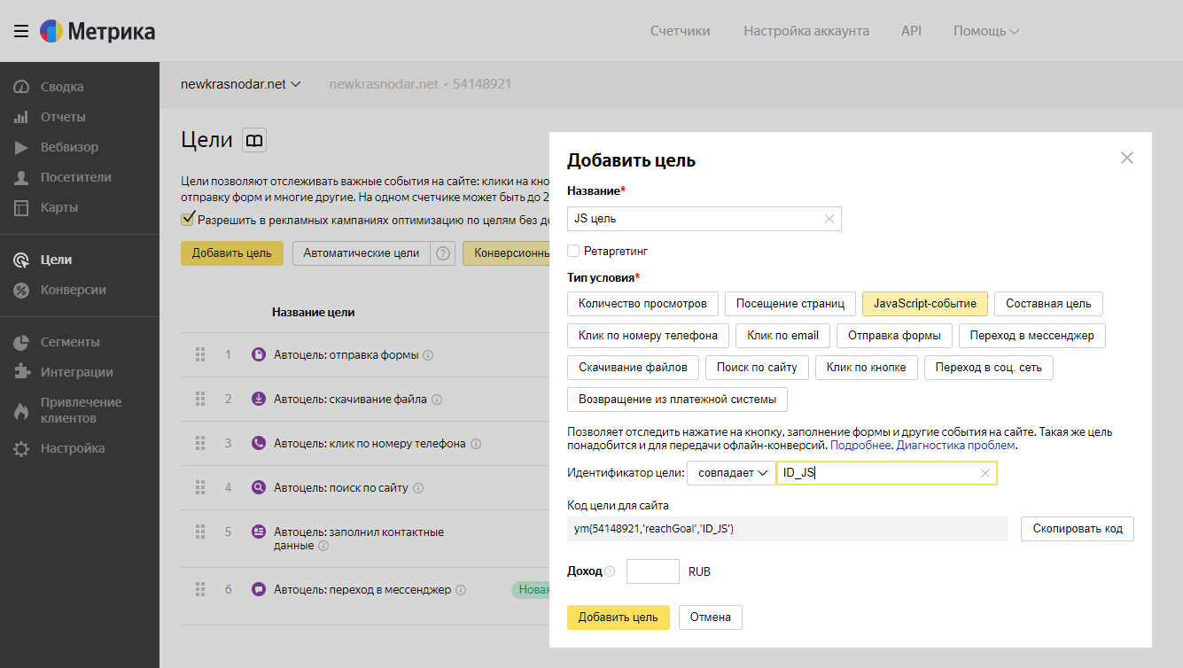
Task: Grab drag handle of goal row 3
Action: point(200,443)
